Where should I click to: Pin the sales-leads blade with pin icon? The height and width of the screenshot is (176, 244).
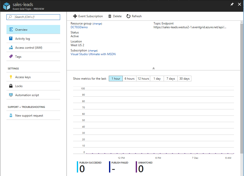232,4
